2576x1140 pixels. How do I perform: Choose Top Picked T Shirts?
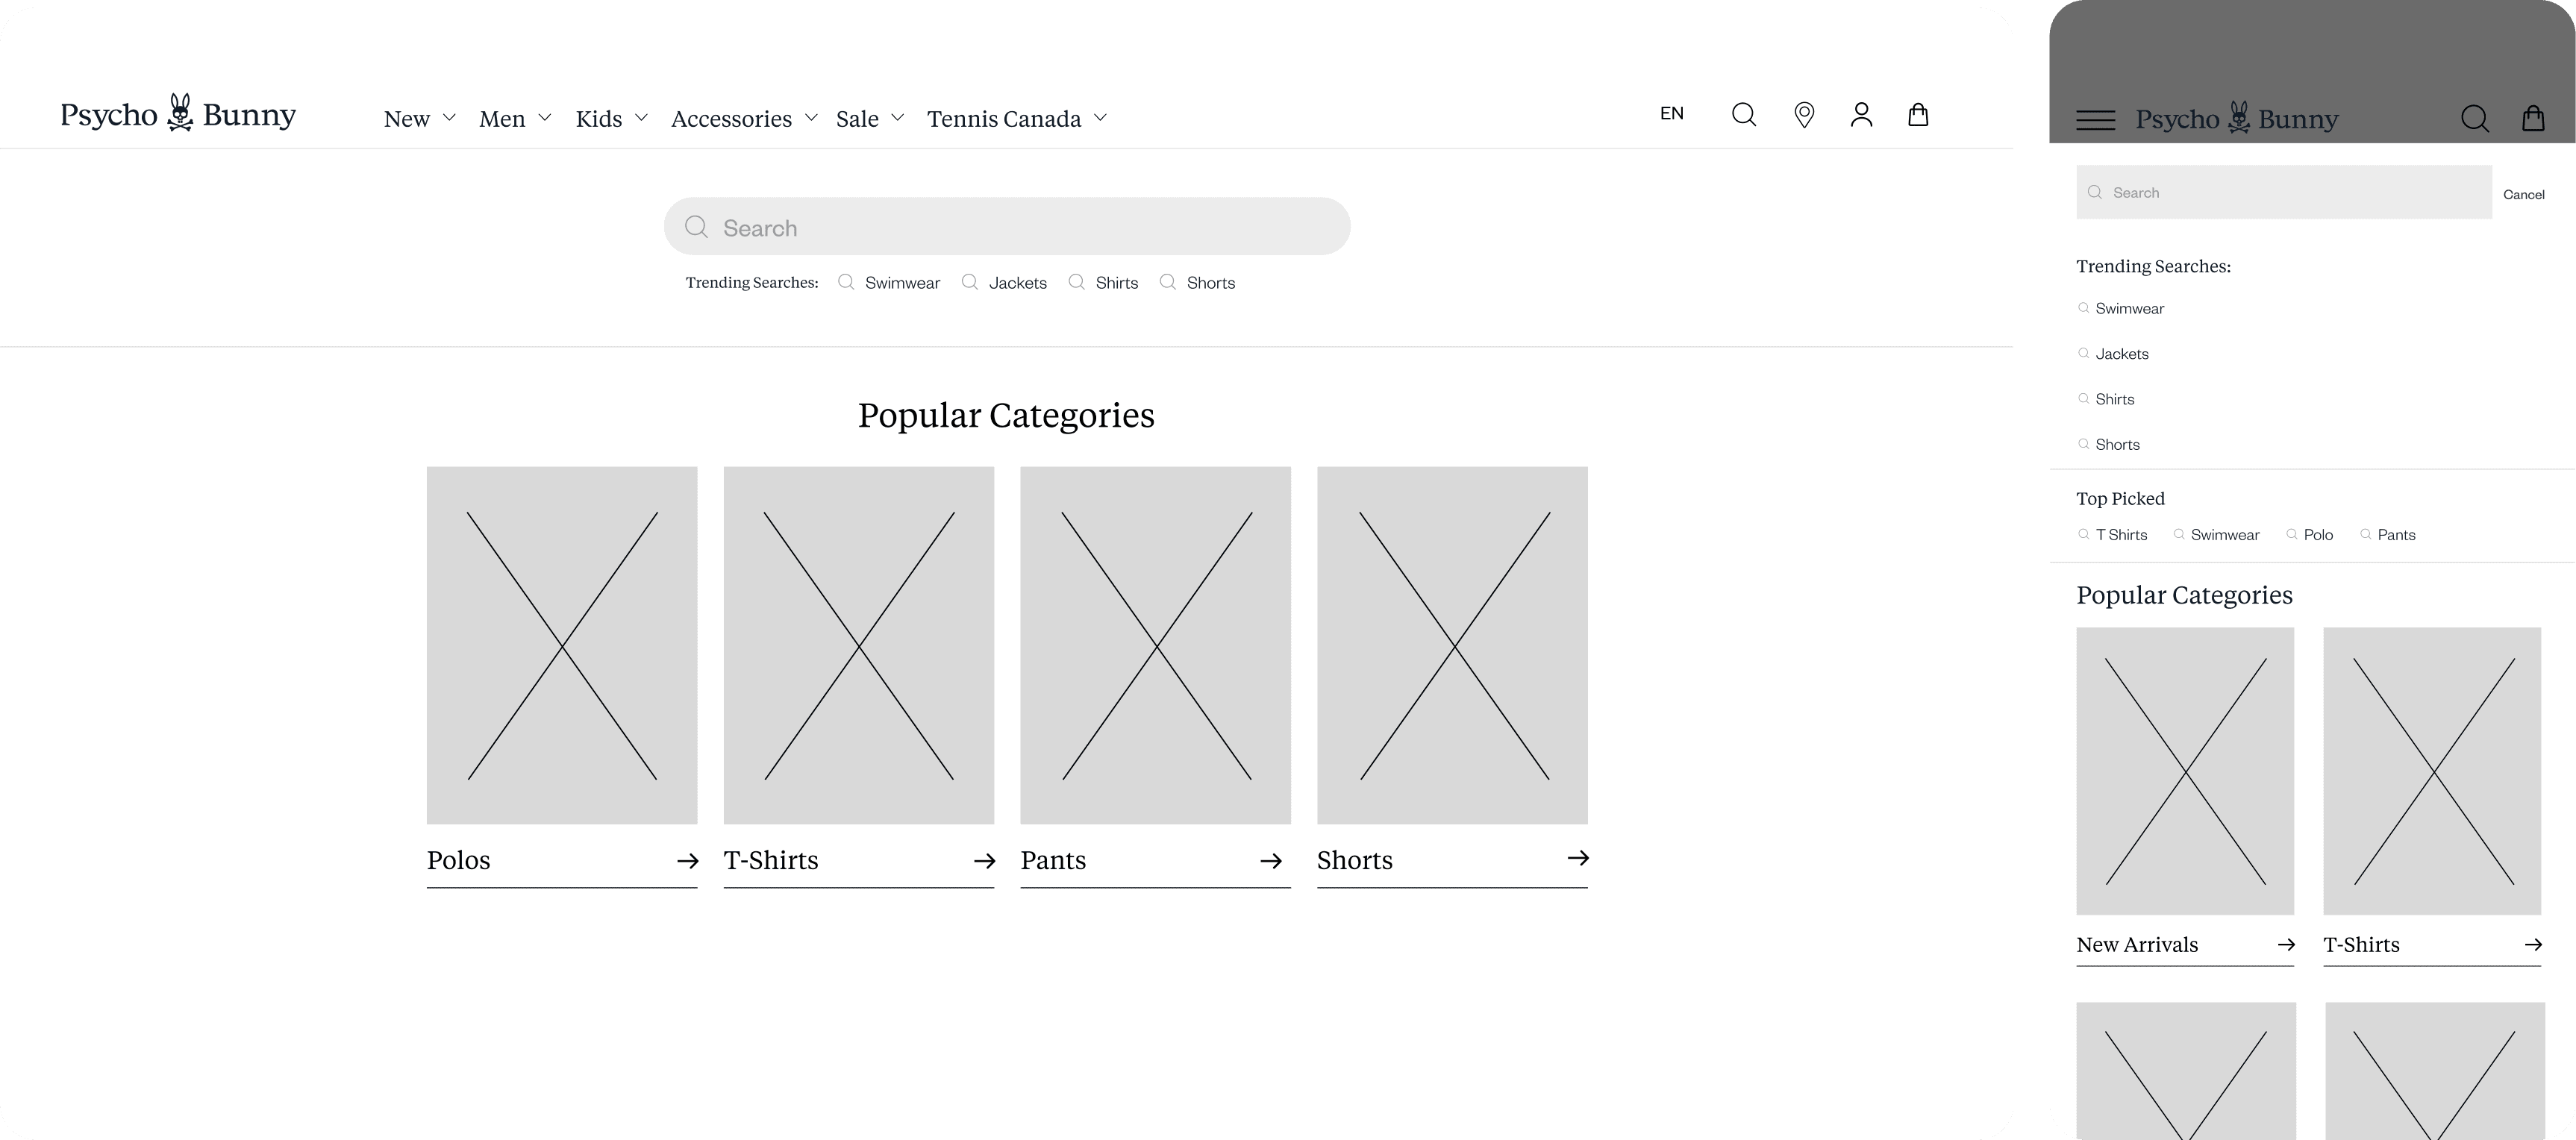click(x=2121, y=535)
